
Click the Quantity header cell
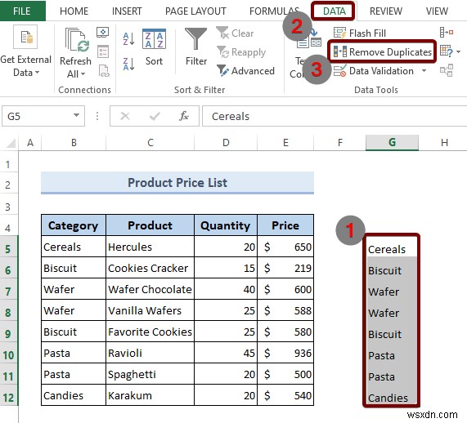[x=226, y=225]
